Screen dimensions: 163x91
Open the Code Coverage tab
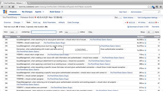point(73,22)
